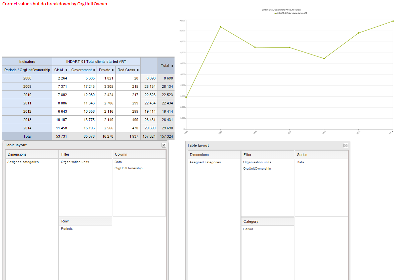Close the Table layout dialog with Series panel

coord(346,146)
